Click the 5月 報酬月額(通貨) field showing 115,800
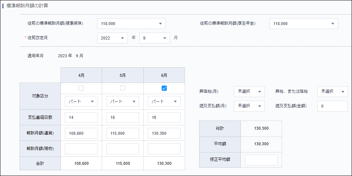Image resolution: width=352 pixels, height=176 pixels. click(123, 133)
